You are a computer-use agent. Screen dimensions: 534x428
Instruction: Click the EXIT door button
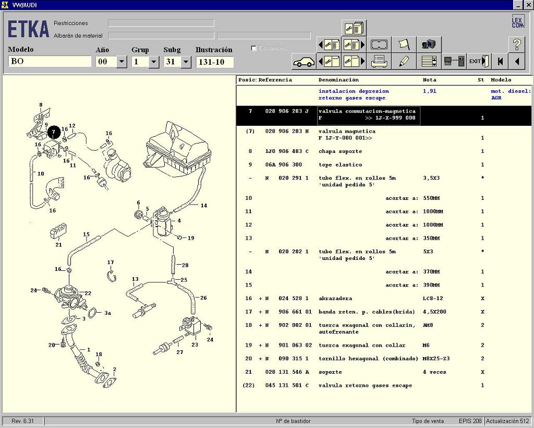tap(479, 62)
